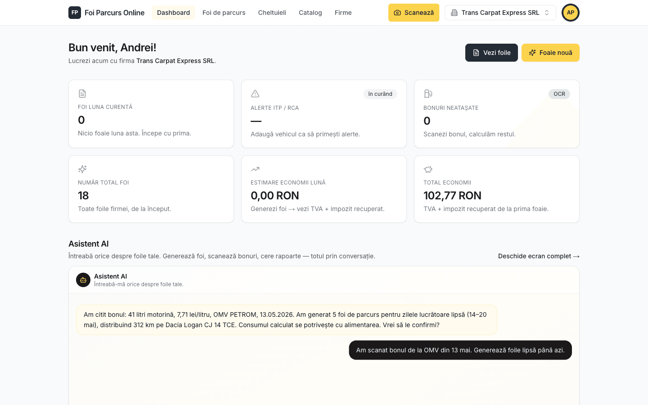Click the document icon on Foi luna curentă card
Image resolution: width=648 pixels, height=405 pixels.
(82, 94)
